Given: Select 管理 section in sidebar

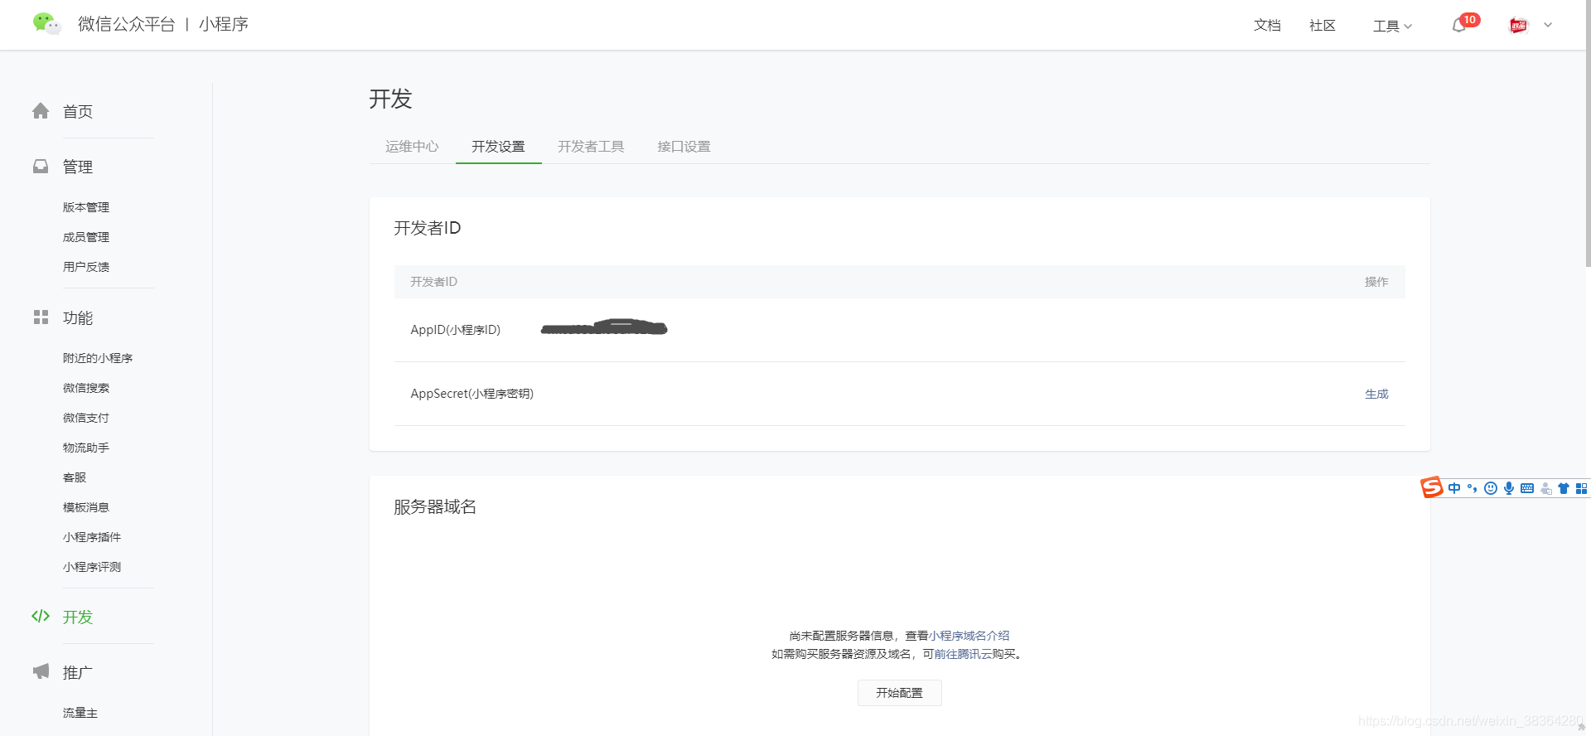Looking at the screenshot, I should pos(78,167).
